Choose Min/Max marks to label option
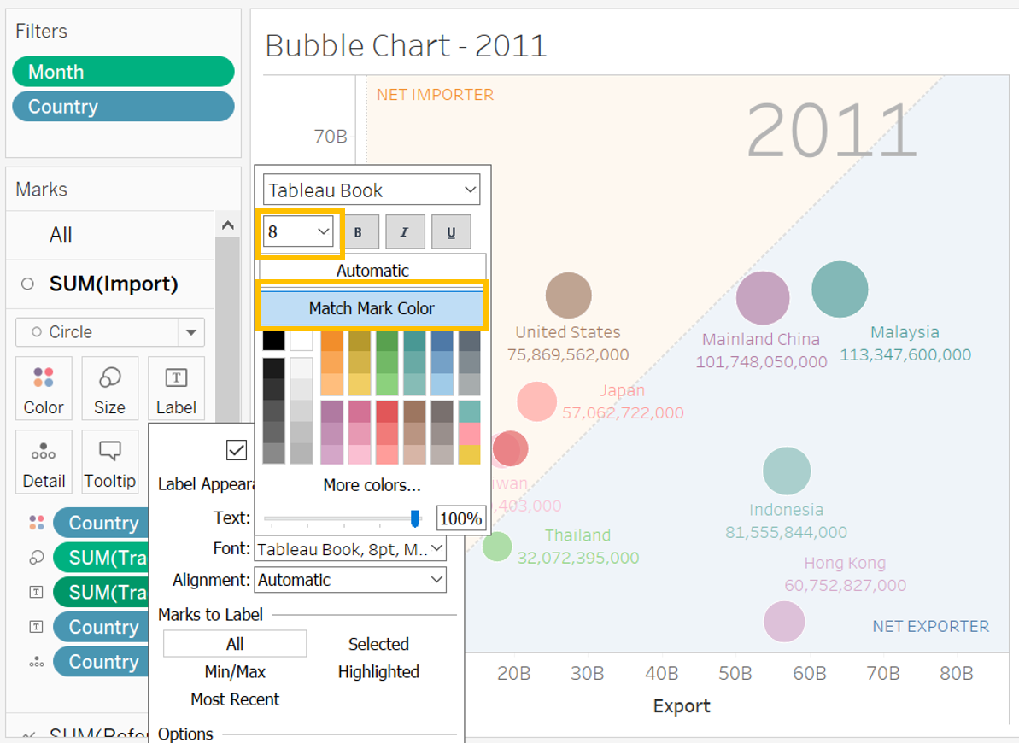 pos(235,671)
